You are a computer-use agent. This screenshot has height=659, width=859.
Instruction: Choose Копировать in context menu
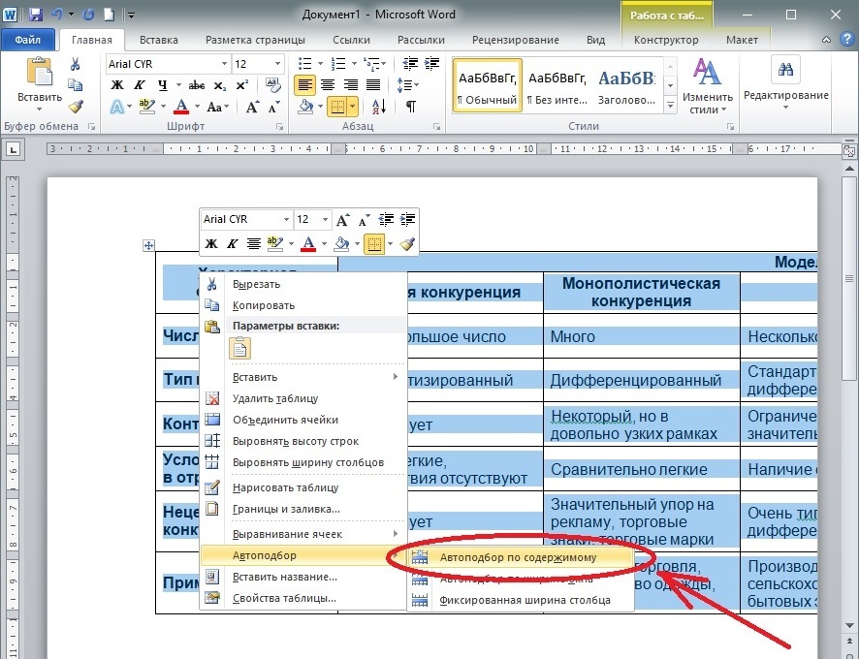tap(304, 305)
